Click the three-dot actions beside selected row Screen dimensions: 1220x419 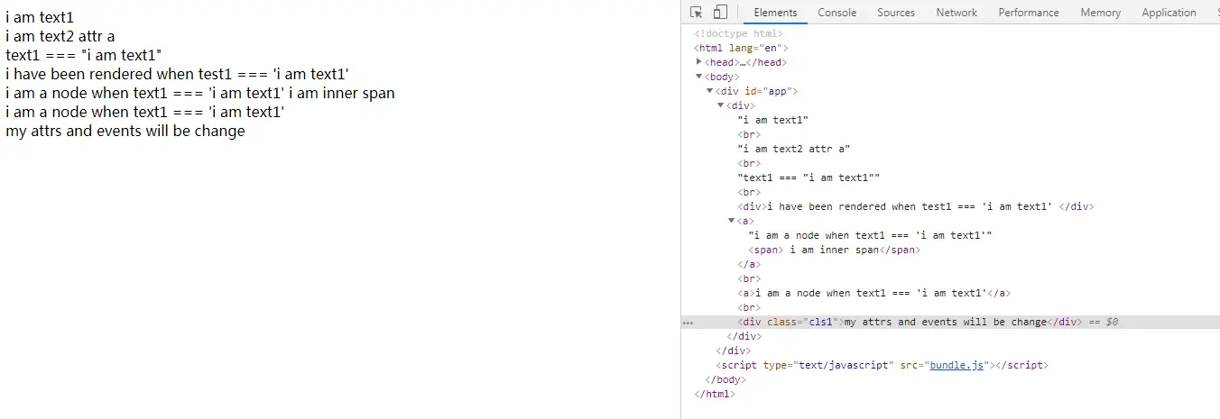tap(688, 322)
